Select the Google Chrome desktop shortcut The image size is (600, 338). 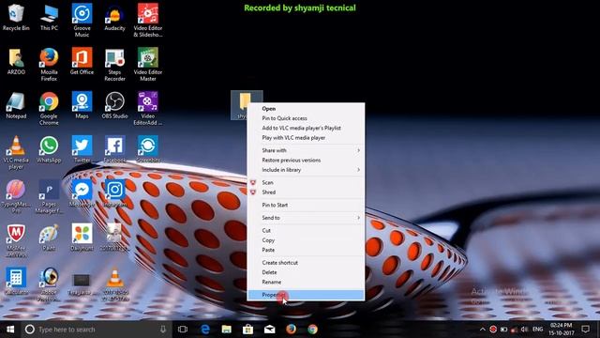[49, 108]
